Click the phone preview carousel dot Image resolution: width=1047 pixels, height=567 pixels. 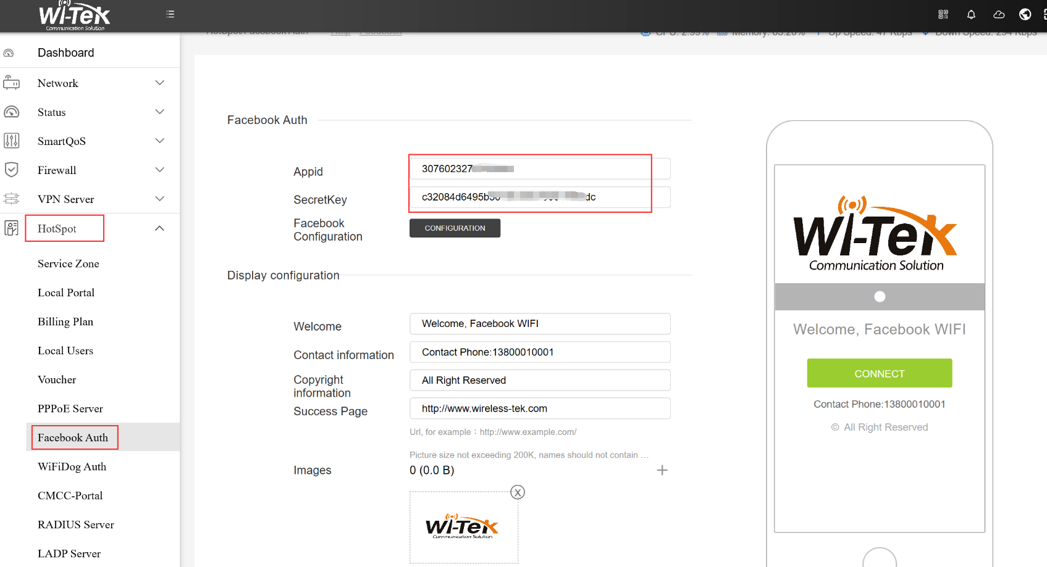point(880,297)
